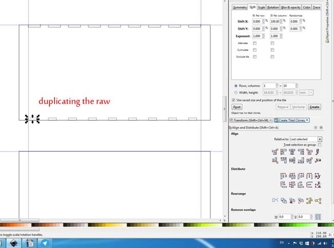The height and width of the screenshot is (248, 334).
Task: Click the Align left edges icon
Action: click(x=283, y=152)
